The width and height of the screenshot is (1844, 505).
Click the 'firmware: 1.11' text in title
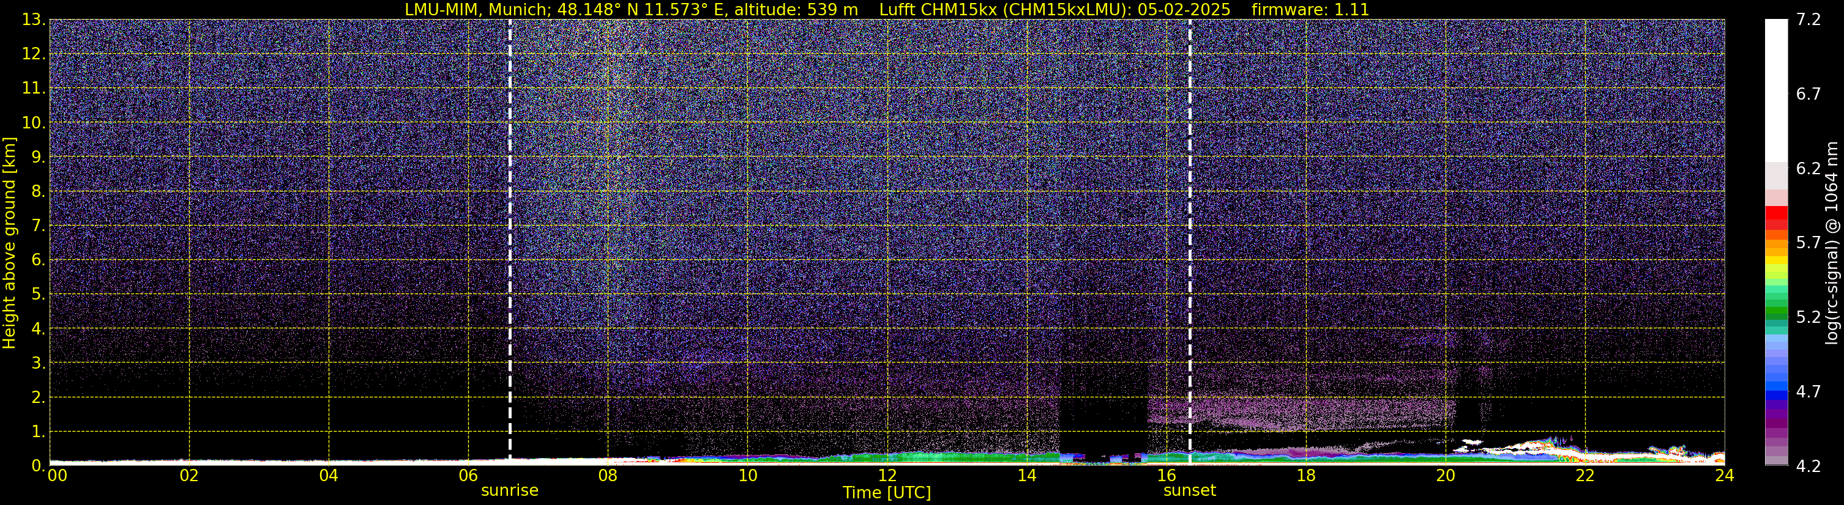coord(1310,9)
